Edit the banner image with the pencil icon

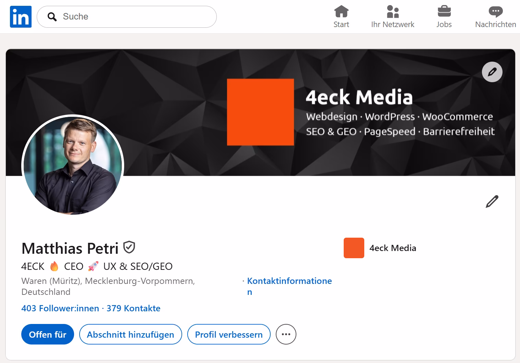click(x=492, y=72)
